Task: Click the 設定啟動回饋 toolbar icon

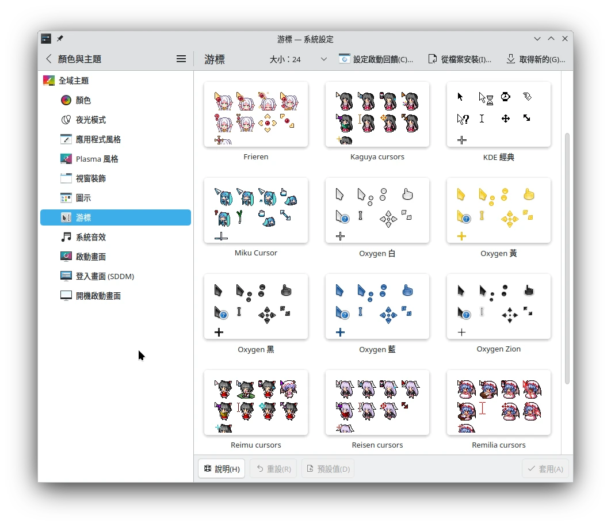Action: 345,59
